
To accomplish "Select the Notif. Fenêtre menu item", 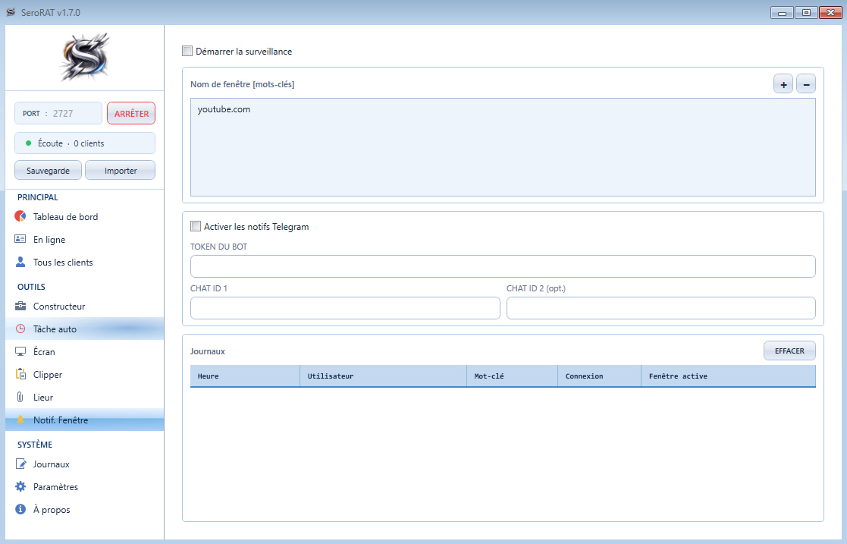I will pos(85,420).
